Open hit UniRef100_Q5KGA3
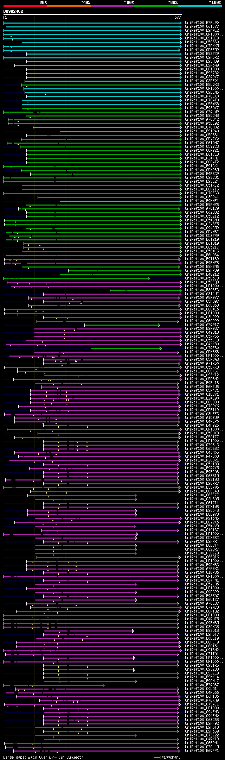This screenshot has height=760, width=225. [202, 359]
